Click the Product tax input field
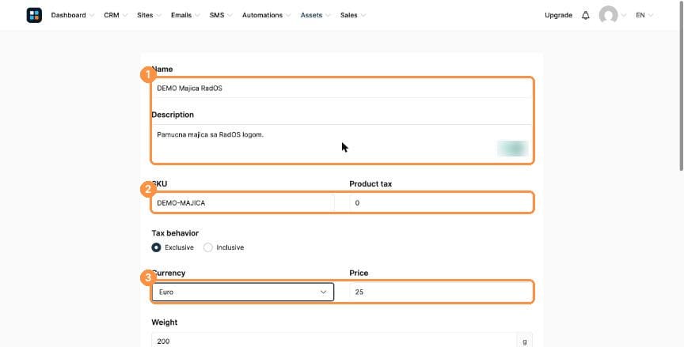 click(x=441, y=203)
